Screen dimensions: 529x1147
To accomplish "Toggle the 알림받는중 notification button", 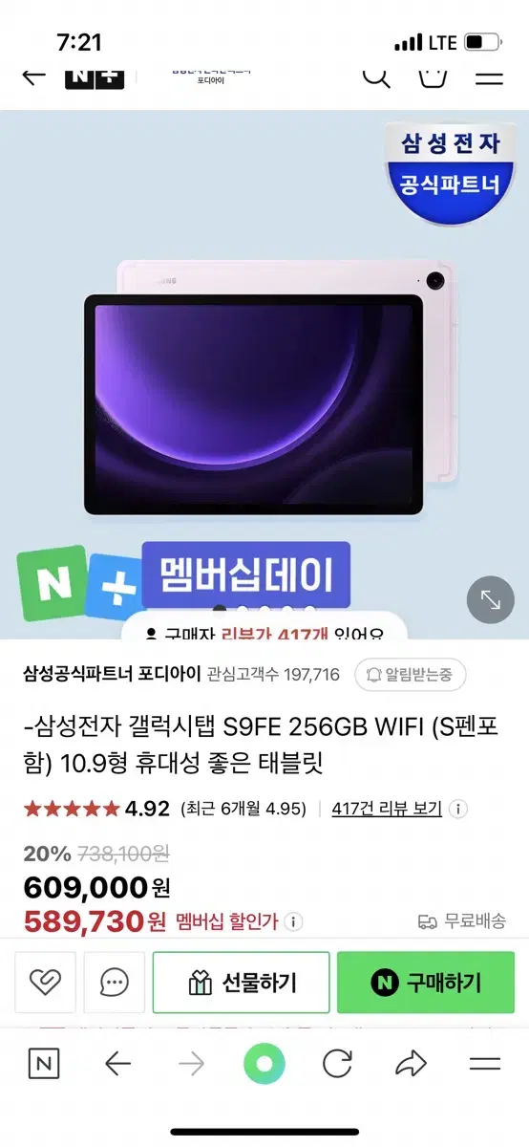I will point(410,675).
